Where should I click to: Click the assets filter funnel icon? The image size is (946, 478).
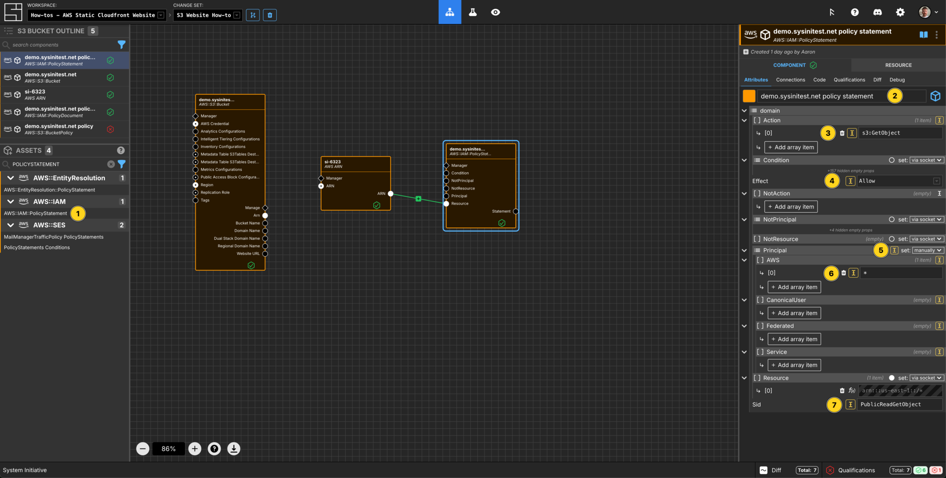[122, 164]
